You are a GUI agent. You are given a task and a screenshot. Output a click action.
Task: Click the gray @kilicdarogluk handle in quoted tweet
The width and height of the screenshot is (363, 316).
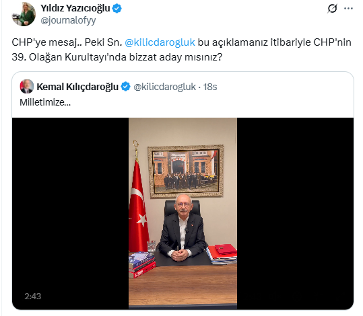(164, 87)
